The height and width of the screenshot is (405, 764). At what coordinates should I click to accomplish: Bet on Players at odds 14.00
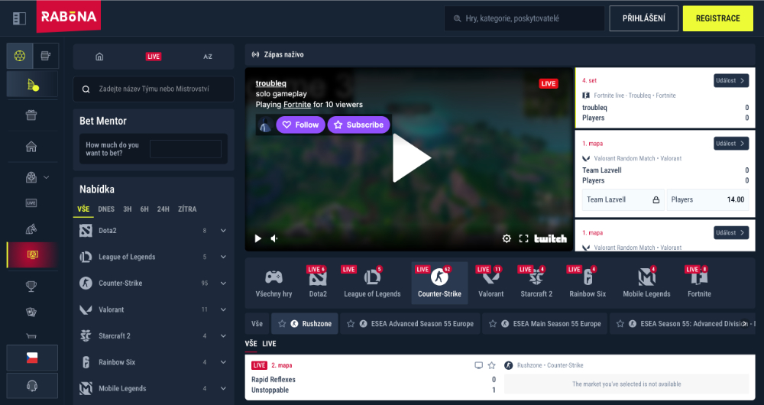pyautogui.click(x=707, y=199)
